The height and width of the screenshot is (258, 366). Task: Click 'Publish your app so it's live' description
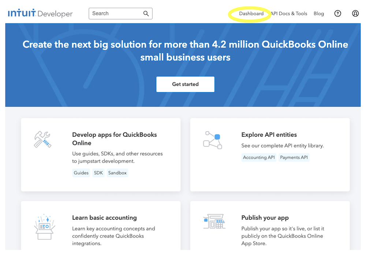[x=283, y=236]
